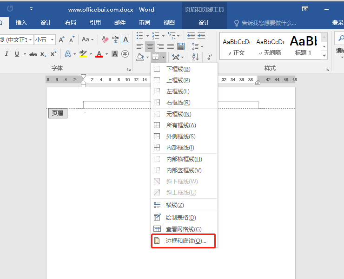Screen dimensions: 344x279
Task: Apply red font color
Action: 99,54
